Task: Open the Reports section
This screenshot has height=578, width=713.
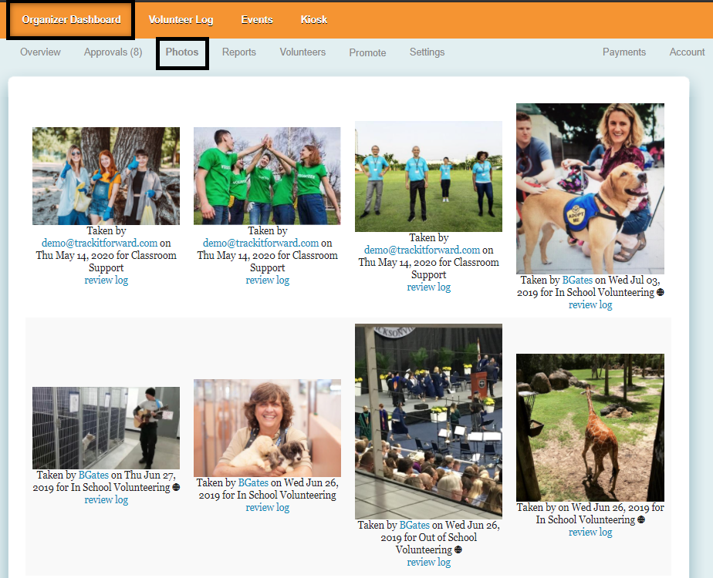Action: (x=238, y=52)
